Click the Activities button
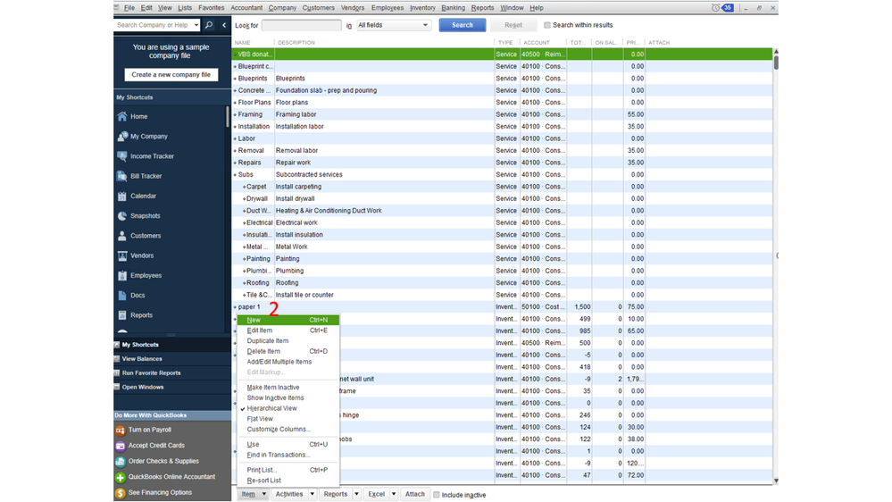This screenshot has width=892, height=502. click(x=289, y=495)
